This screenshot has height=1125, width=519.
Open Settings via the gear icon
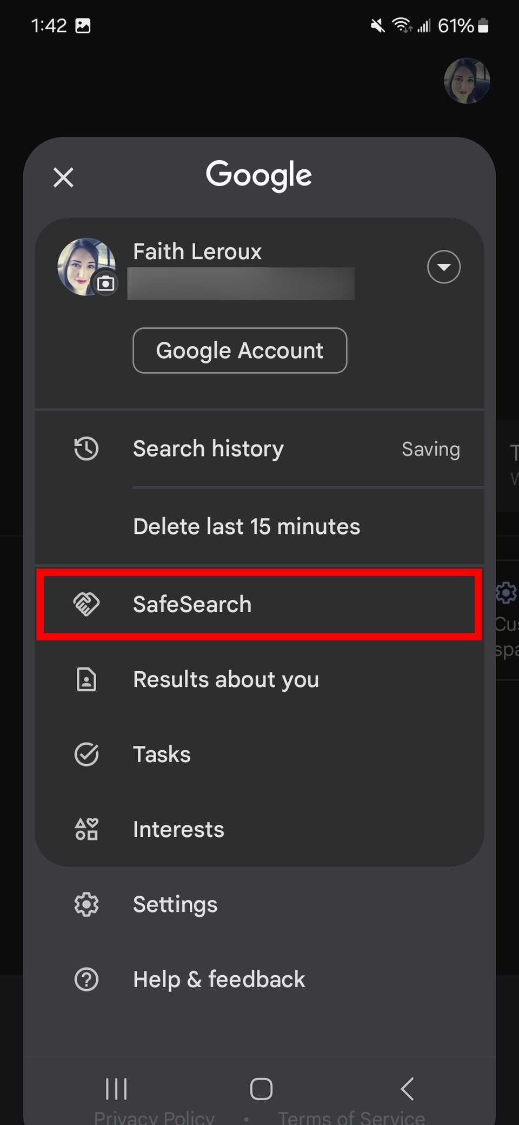85,904
